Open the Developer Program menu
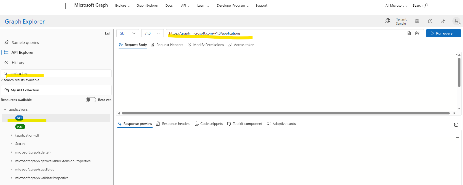This screenshot has height=185, width=463. tap(233, 6)
